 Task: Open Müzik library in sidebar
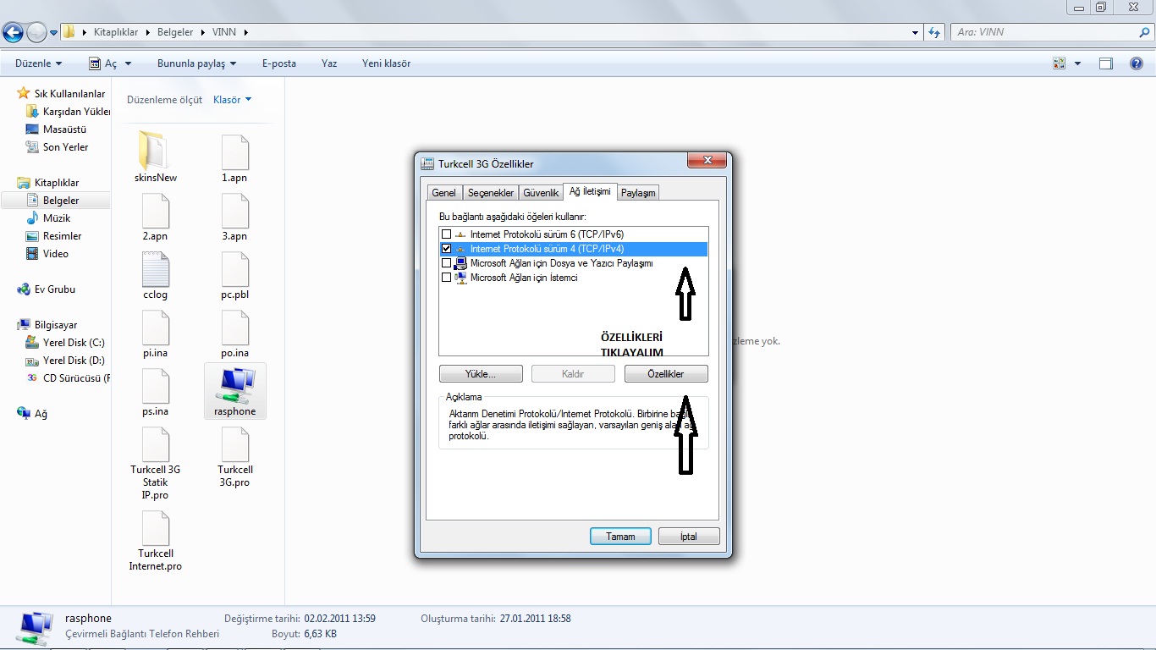point(48,218)
